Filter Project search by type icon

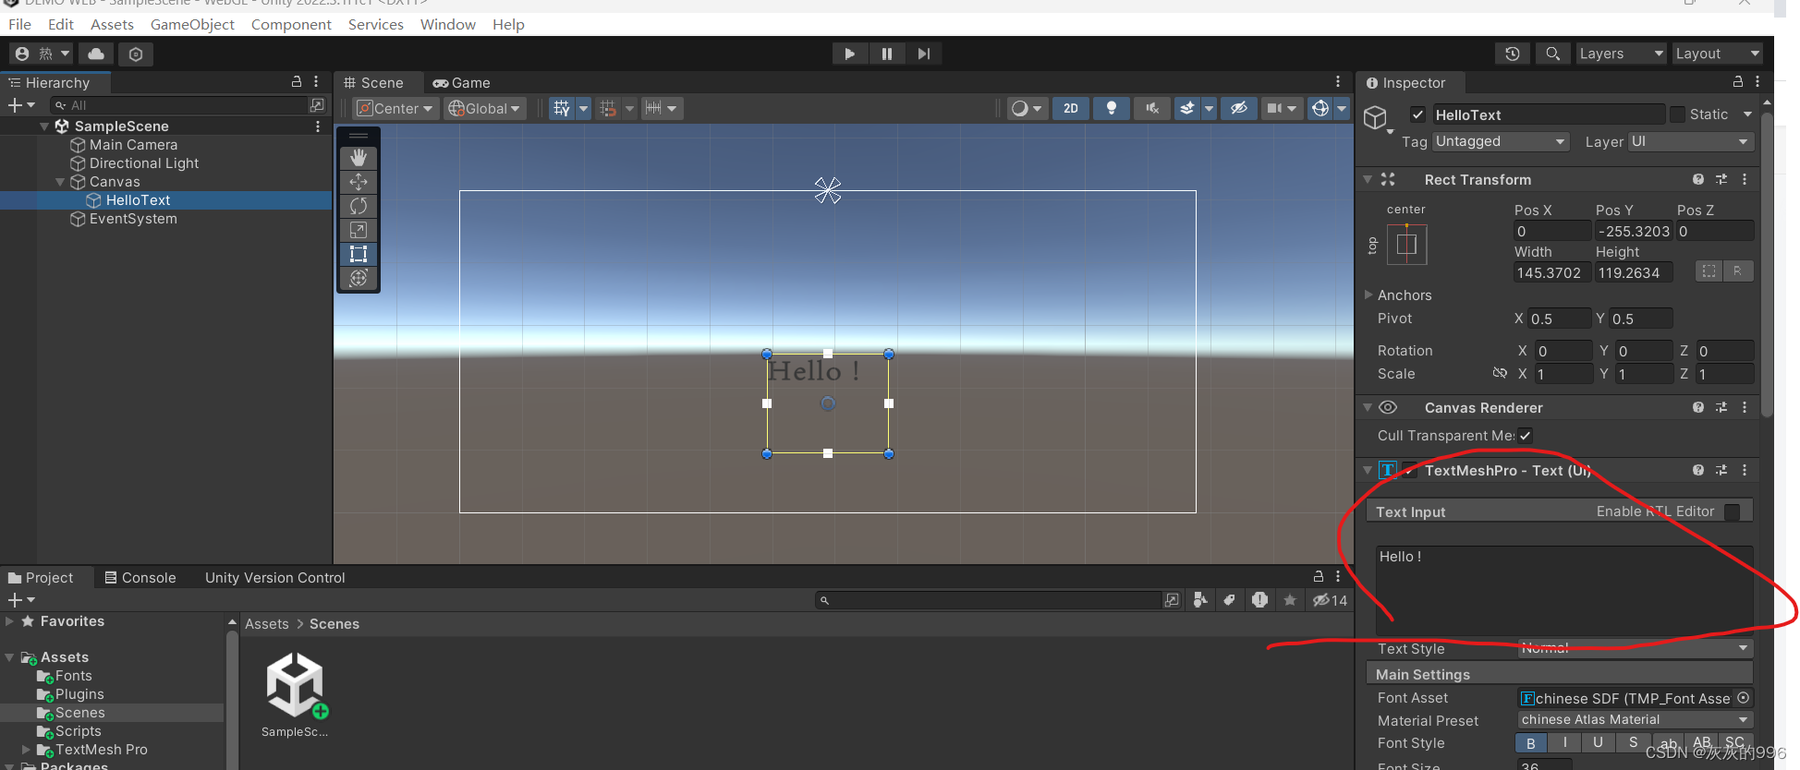pyautogui.click(x=1200, y=600)
